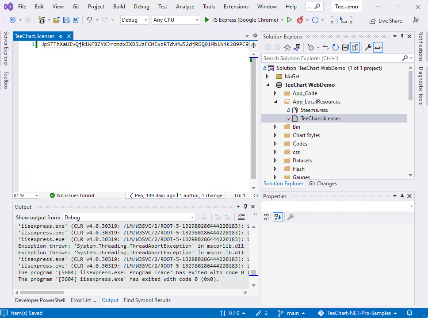
Task: Switch to Error List tab
Action: [84, 300]
